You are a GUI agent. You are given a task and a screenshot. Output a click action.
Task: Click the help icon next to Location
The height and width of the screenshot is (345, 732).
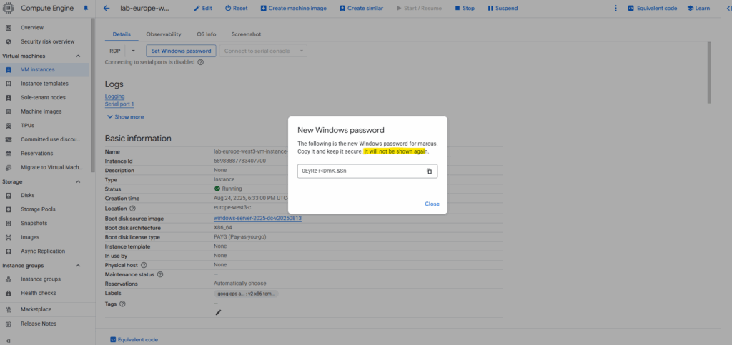(132, 209)
